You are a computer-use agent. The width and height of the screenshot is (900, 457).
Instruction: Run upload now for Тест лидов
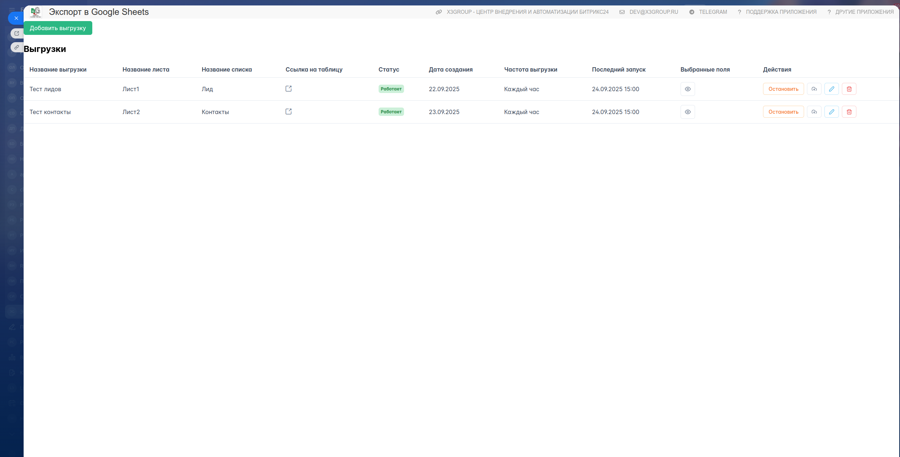(x=814, y=89)
